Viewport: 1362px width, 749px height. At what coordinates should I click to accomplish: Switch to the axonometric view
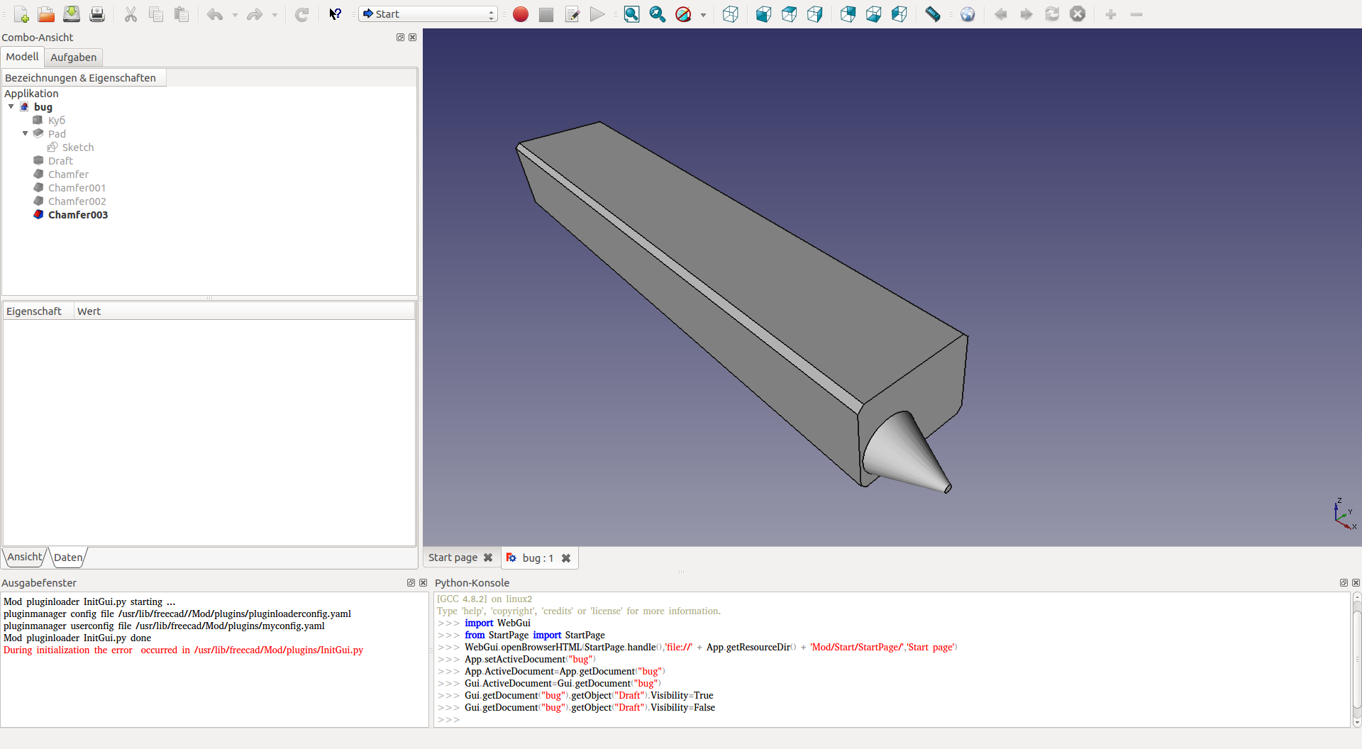click(x=731, y=14)
